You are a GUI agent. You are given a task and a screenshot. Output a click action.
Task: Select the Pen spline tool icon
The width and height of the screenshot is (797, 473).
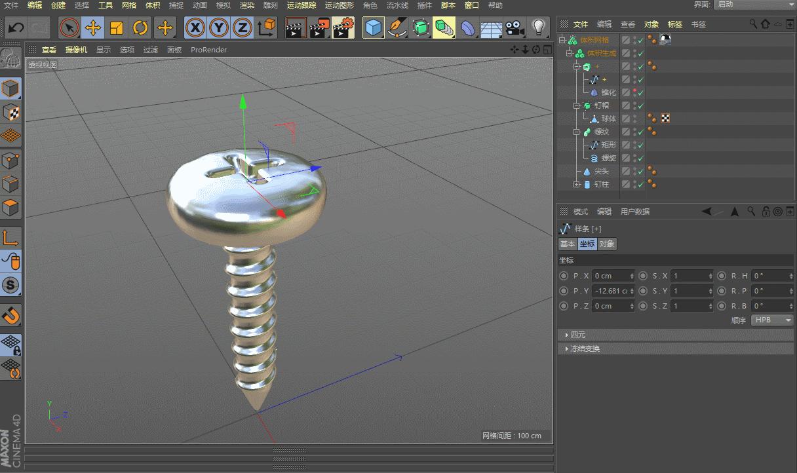tap(396, 28)
